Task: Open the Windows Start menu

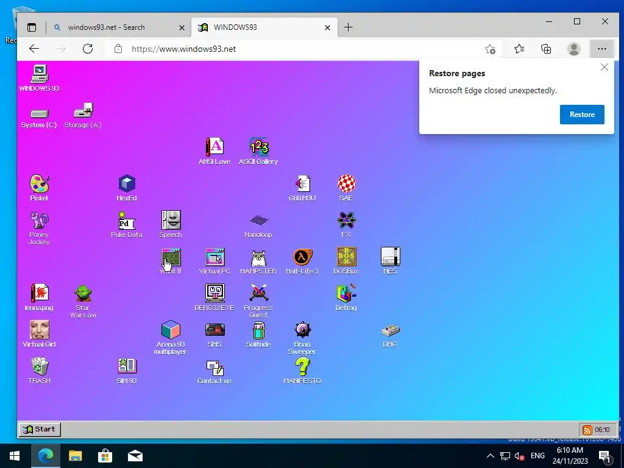Action: coord(15,456)
